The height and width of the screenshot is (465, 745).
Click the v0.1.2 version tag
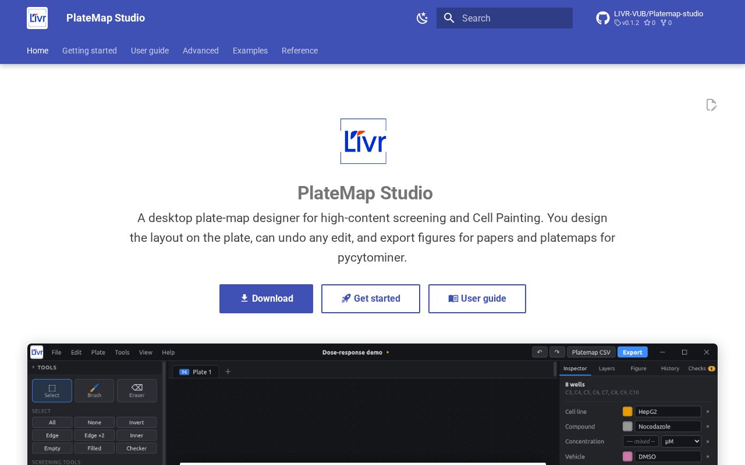coord(627,23)
